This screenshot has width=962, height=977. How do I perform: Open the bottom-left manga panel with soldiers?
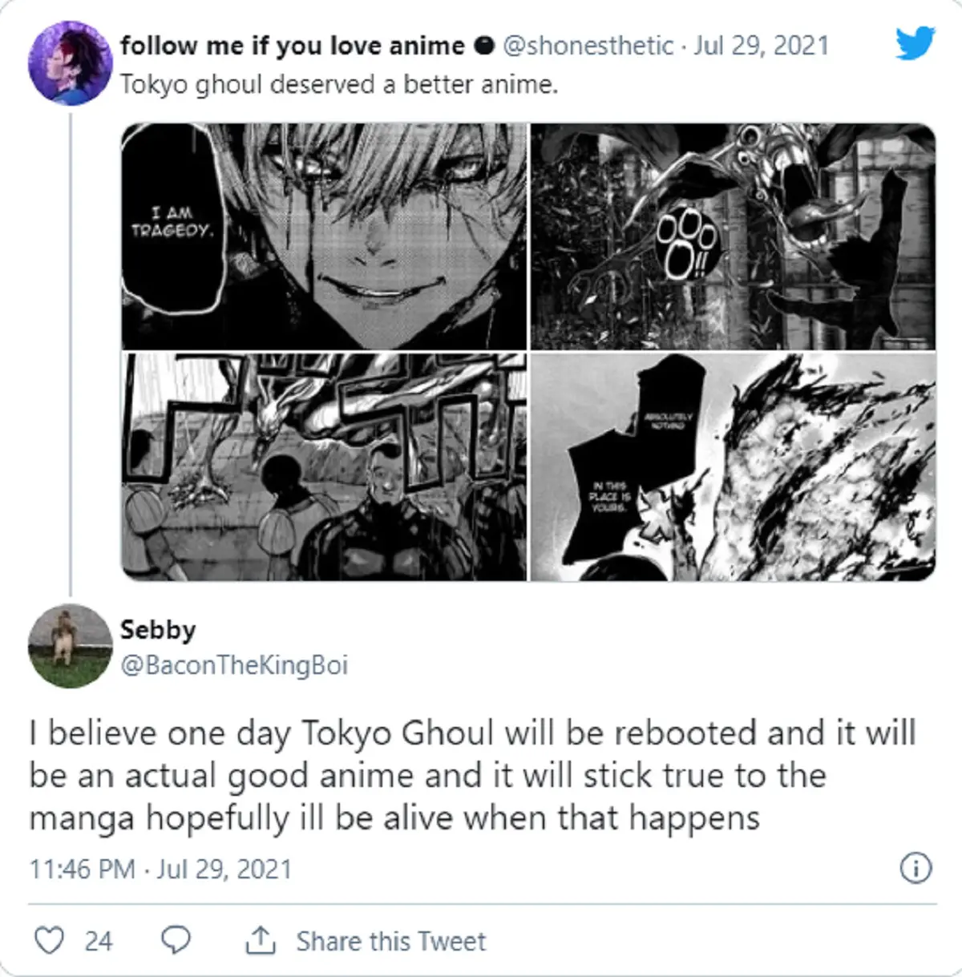(324, 466)
